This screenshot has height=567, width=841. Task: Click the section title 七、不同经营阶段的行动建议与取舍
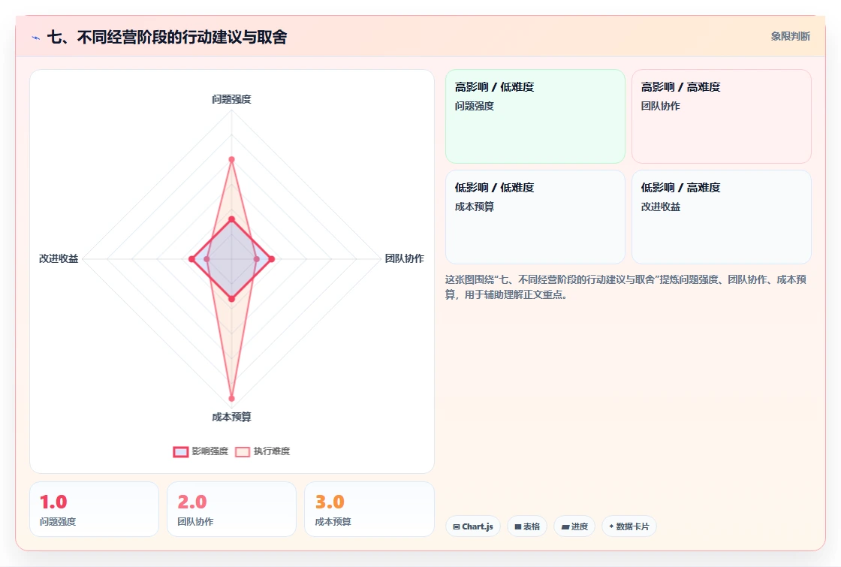[x=167, y=37]
